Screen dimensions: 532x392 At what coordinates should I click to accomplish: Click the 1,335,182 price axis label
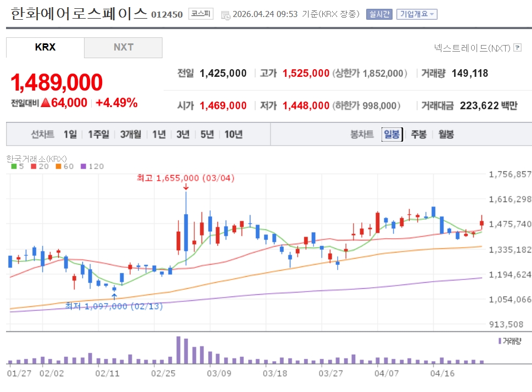tap(510, 250)
